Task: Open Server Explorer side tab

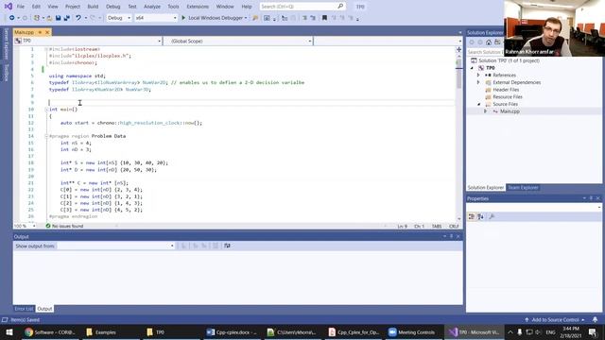Action: (6, 44)
